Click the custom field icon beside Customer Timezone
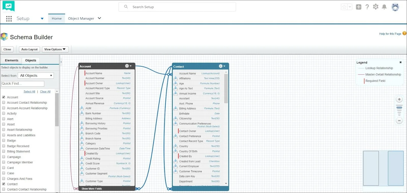Viewport: 407px width, 193px height. pos(176,171)
